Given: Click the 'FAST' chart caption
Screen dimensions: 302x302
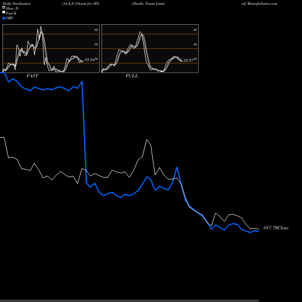Looking at the screenshot, I should (32, 76).
